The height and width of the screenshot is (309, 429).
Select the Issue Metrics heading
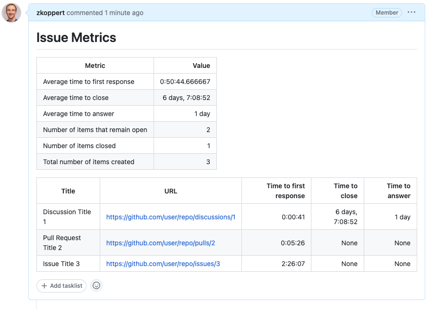pyautogui.click(x=76, y=37)
